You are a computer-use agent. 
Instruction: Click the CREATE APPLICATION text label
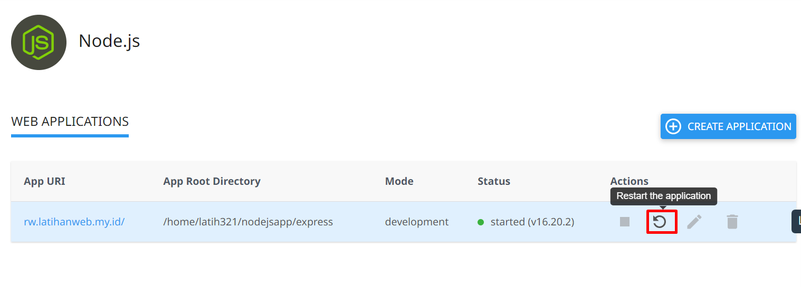(739, 126)
